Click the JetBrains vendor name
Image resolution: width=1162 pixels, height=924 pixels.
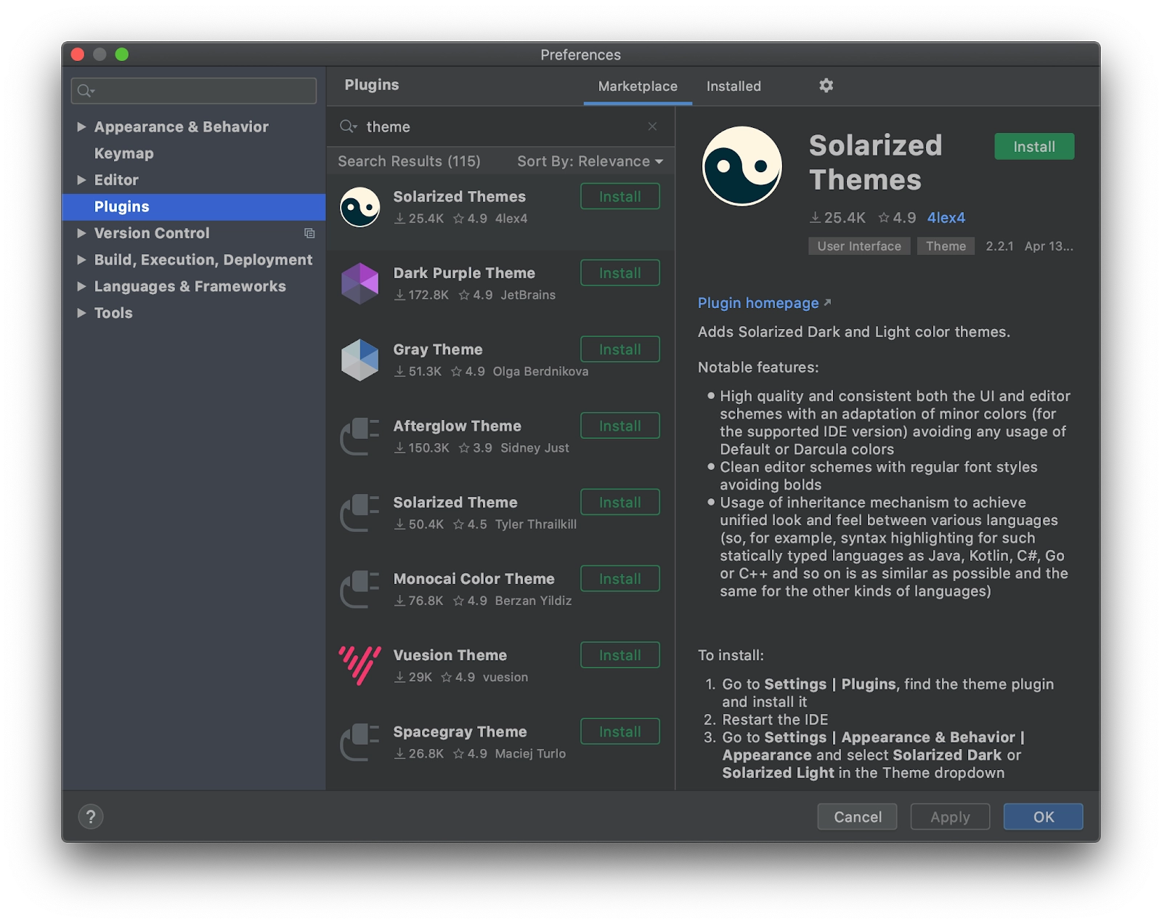[x=528, y=295]
